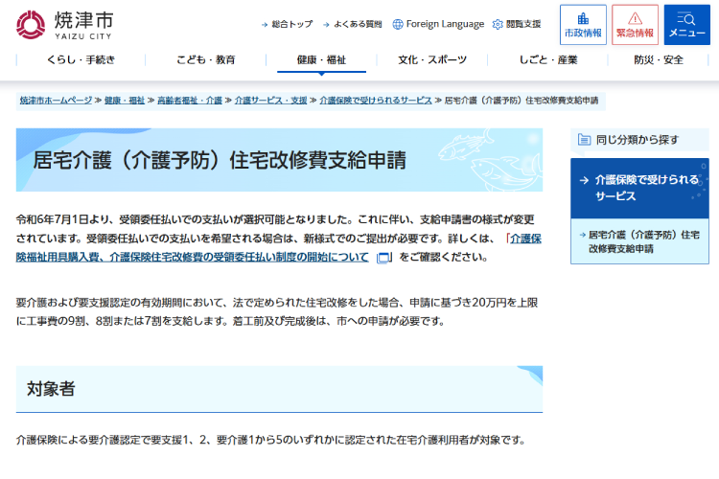This screenshot has height=479, width=719.
Task: Select the 健康・福祉 navigation tab
Action: pos(321,59)
